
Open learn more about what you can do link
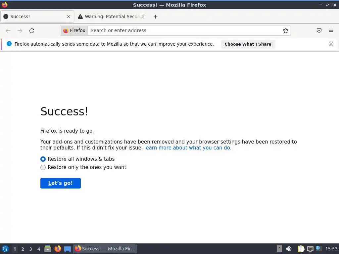[x=188, y=148]
